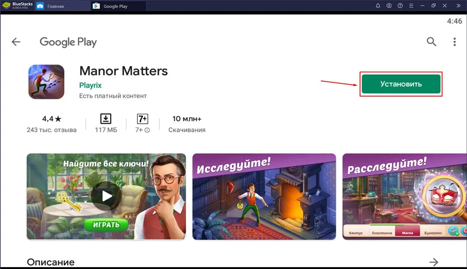Open the Исследуйте! screenshot
This screenshot has width=467, height=269.
[x=264, y=197]
